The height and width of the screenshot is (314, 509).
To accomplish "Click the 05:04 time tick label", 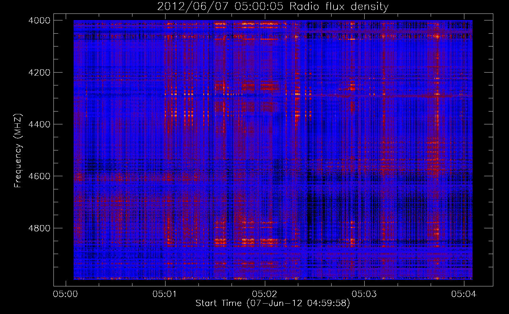I will (x=464, y=294).
